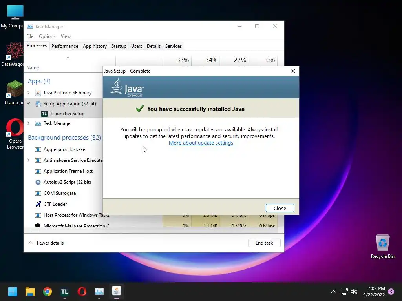
Task: Click the 34% memory column header
Action: (x=206, y=60)
